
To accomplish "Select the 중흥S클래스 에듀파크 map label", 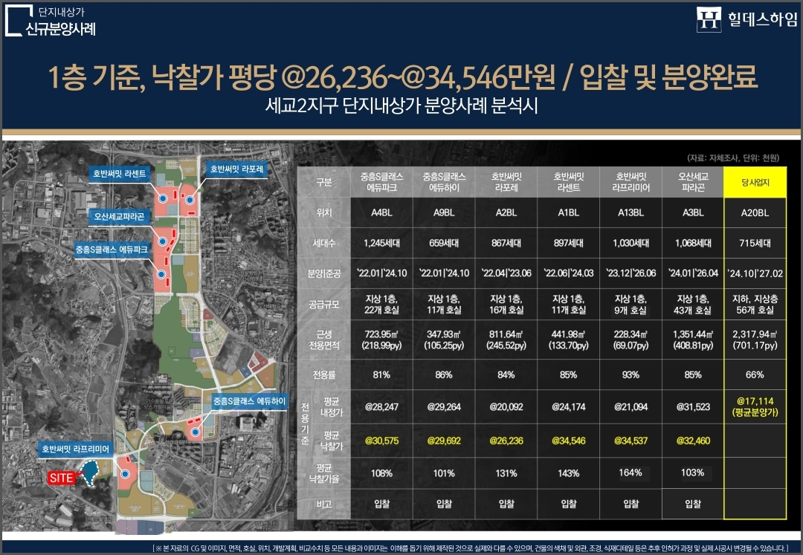I will (x=112, y=250).
